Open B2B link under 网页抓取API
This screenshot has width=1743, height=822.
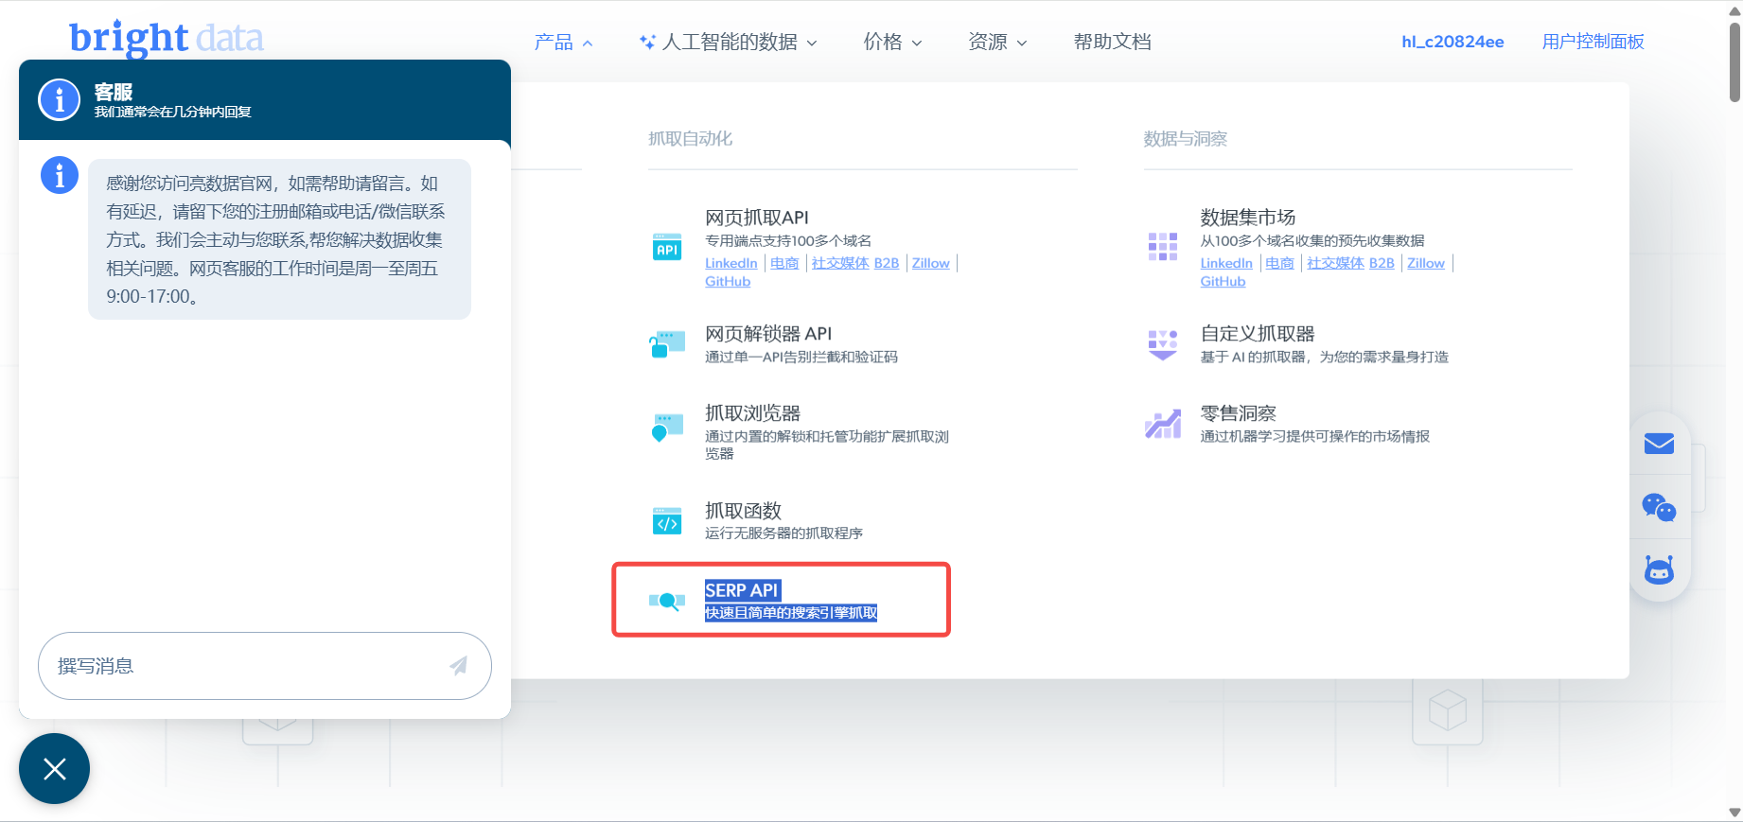pos(887,263)
